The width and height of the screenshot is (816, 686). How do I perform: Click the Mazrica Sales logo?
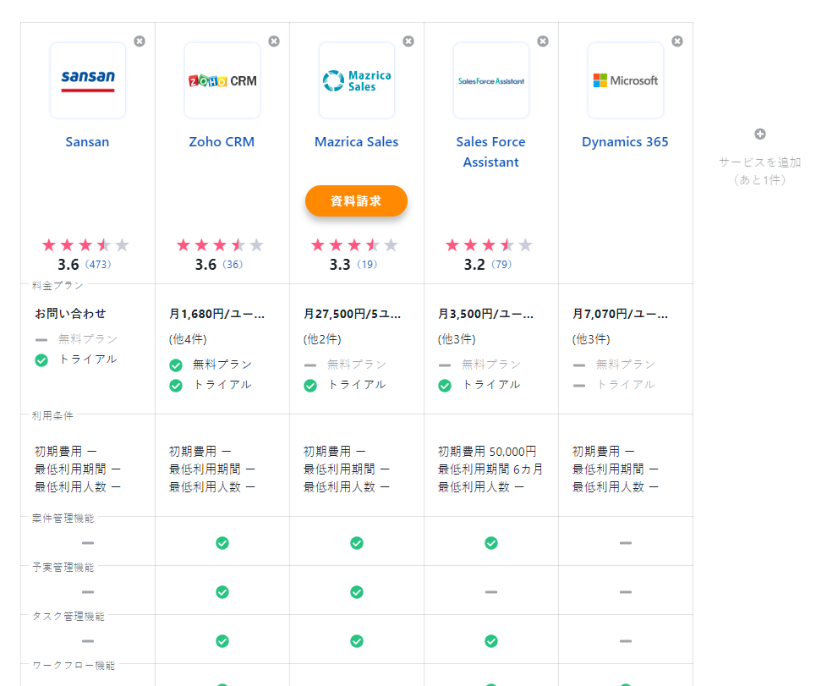(x=356, y=78)
